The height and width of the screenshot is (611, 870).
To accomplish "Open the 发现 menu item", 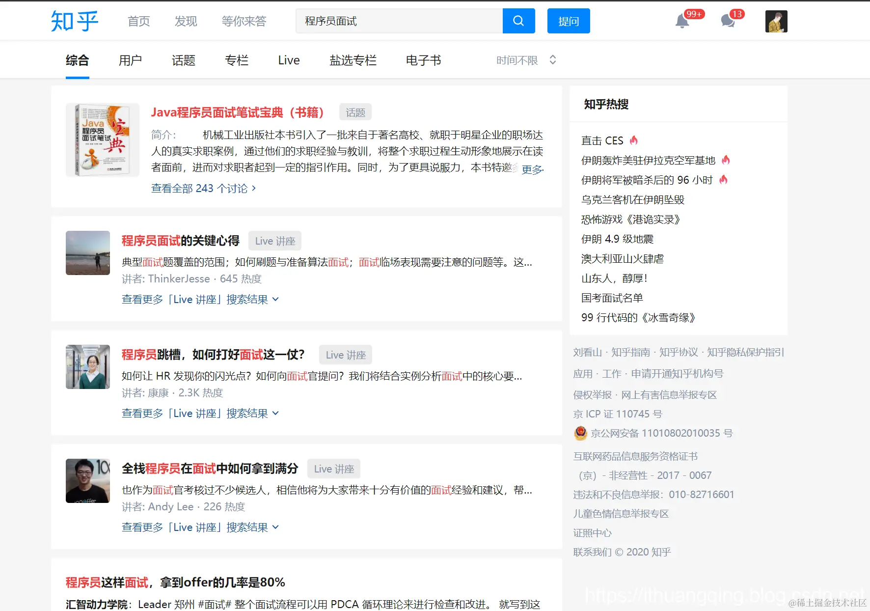I will click(185, 21).
